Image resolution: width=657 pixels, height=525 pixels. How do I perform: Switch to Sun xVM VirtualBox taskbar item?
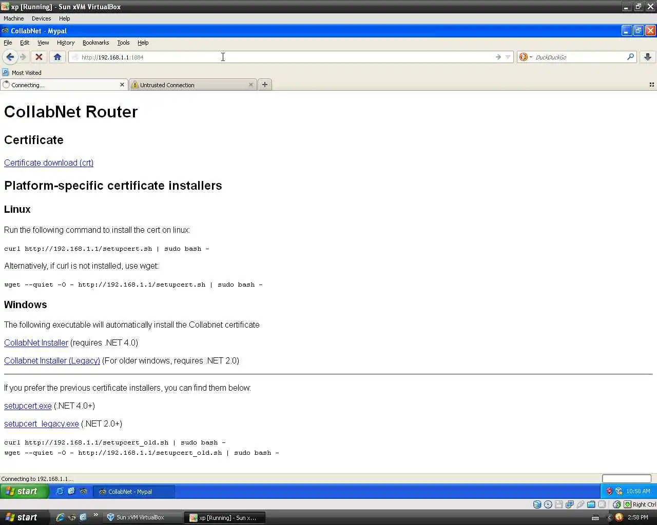pyautogui.click(x=142, y=517)
